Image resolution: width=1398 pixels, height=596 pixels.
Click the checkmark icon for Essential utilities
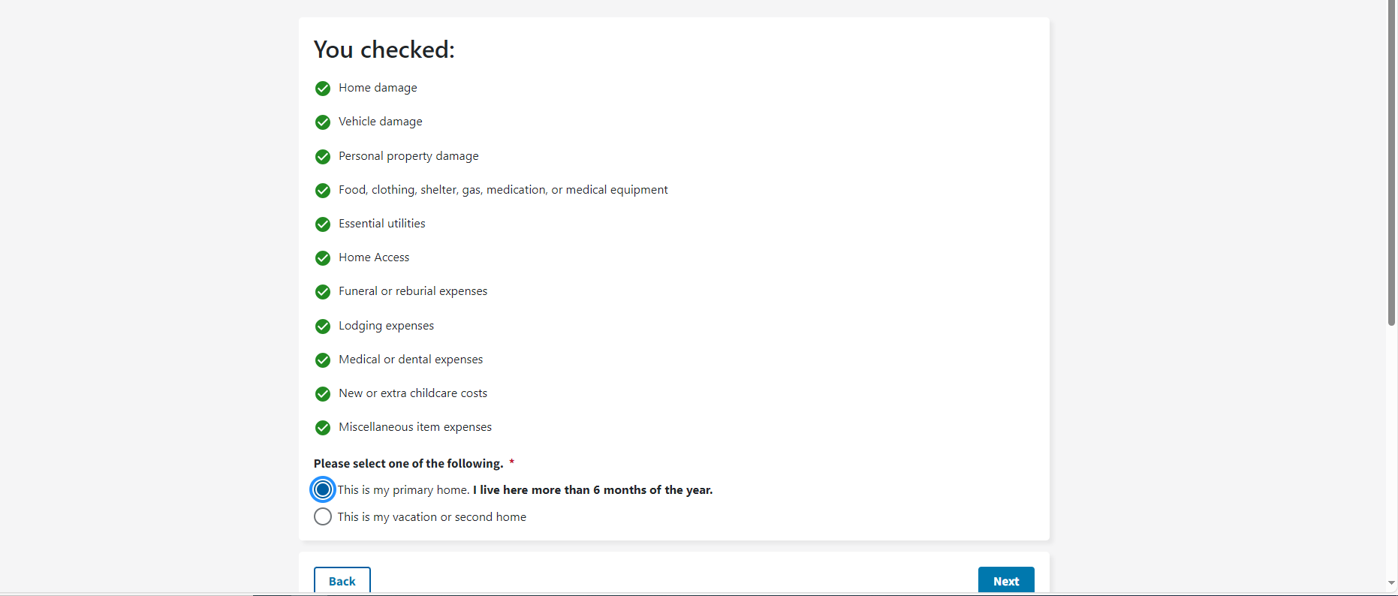[323, 224]
